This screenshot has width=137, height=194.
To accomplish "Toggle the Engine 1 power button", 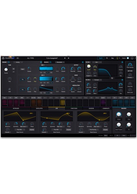I will click(x=41, y=62).
